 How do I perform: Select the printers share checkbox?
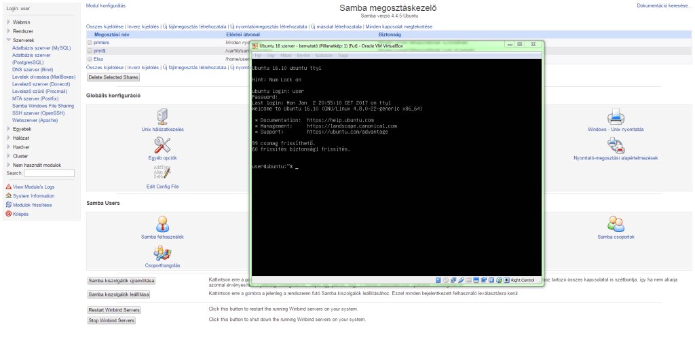[90, 43]
